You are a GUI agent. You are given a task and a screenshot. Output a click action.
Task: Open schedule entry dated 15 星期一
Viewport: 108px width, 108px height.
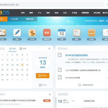(x=82, y=101)
